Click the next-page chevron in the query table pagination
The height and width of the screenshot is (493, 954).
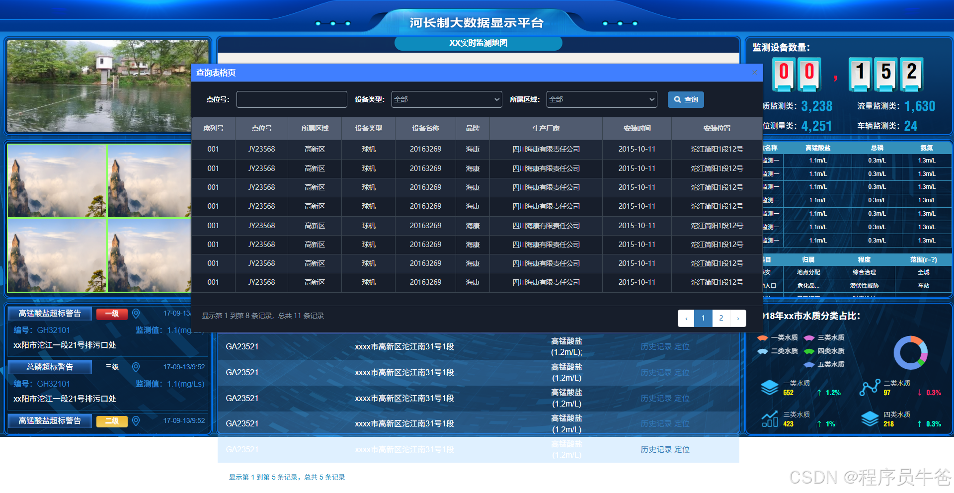[x=738, y=318]
